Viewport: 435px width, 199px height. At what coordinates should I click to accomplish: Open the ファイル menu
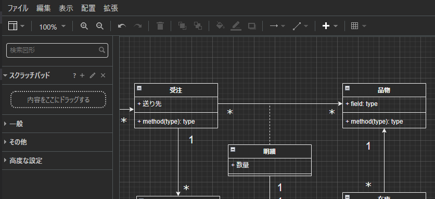18,8
